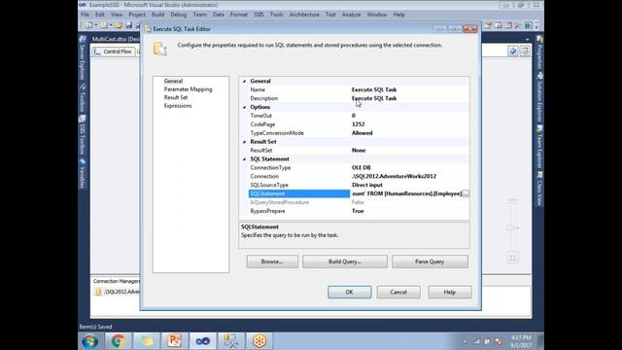Open the Team Explorer side tab
This screenshot has height=350, width=622.
[540, 147]
